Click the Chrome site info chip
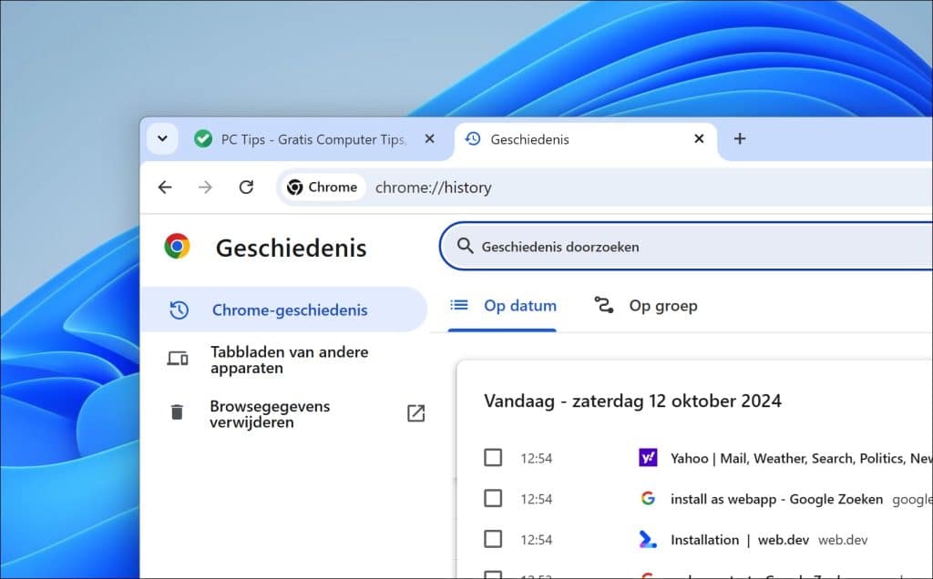Screen dimensions: 933x579 pos(323,188)
